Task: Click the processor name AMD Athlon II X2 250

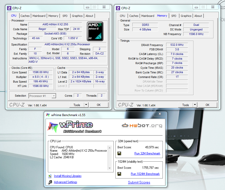Action: (55, 24)
